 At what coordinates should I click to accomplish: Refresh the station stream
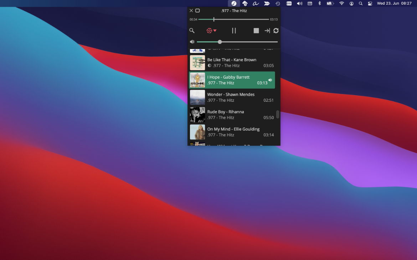(276, 31)
